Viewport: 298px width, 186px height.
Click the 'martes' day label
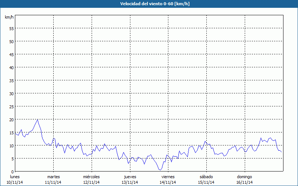(53, 177)
